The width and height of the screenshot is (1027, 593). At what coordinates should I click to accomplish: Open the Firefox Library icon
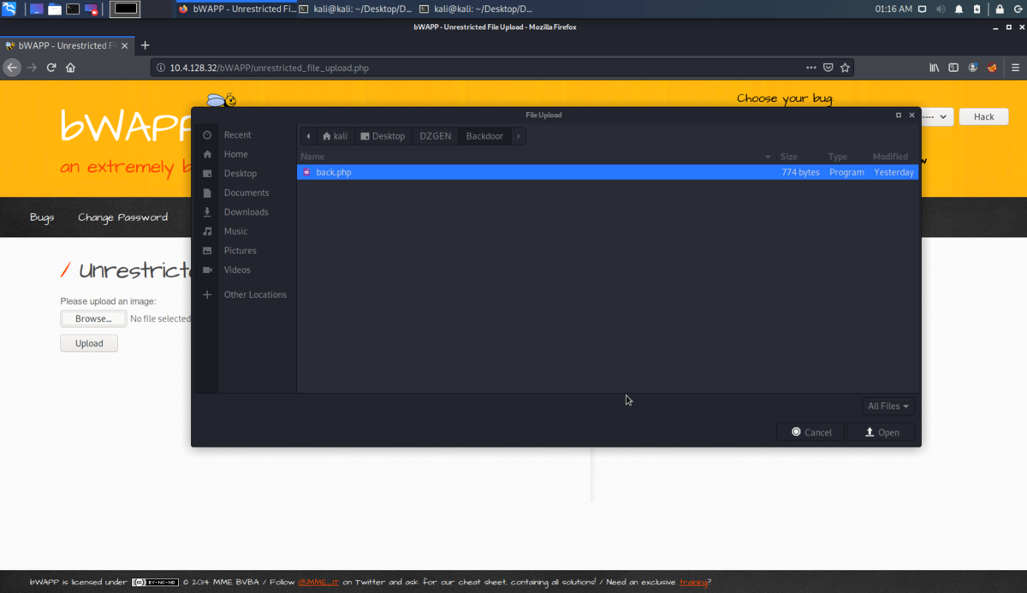(935, 68)
